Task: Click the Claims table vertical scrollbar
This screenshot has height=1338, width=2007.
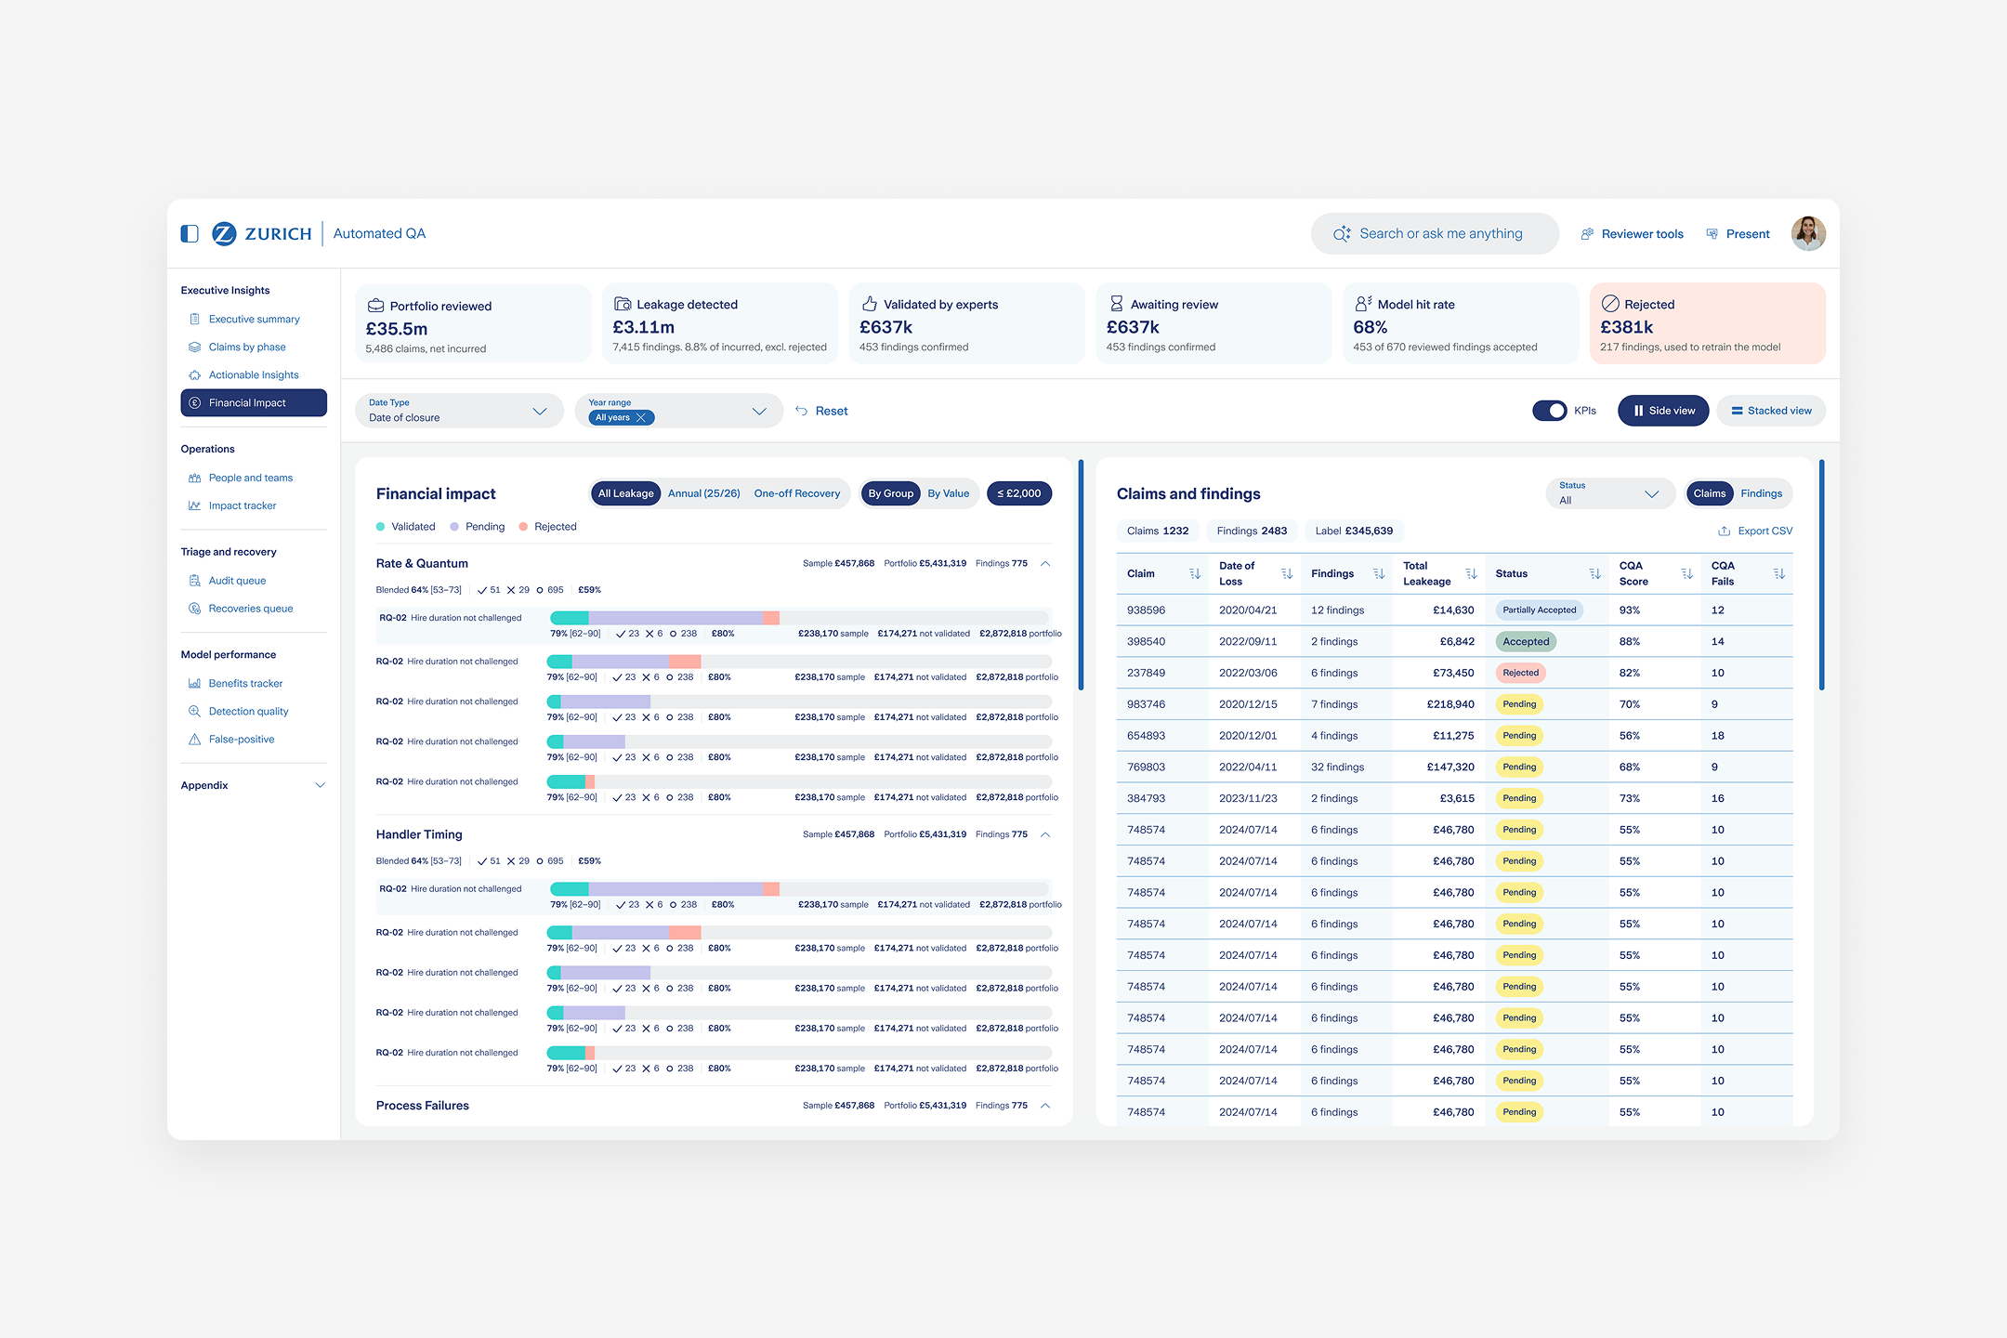Action: pos(1821,576)
